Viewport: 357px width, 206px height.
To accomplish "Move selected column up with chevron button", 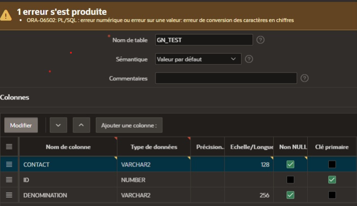I will point(81,125).
